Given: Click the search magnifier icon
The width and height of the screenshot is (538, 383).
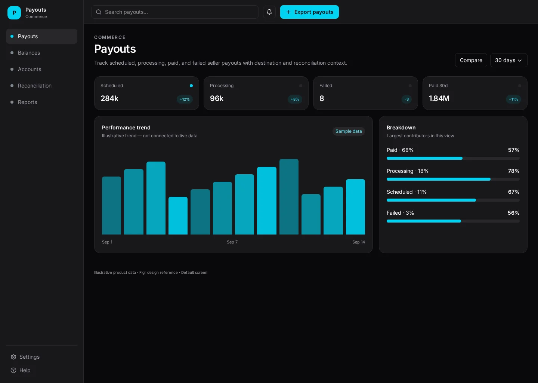Looking at the screenshot, I should [x=99, y=12].
